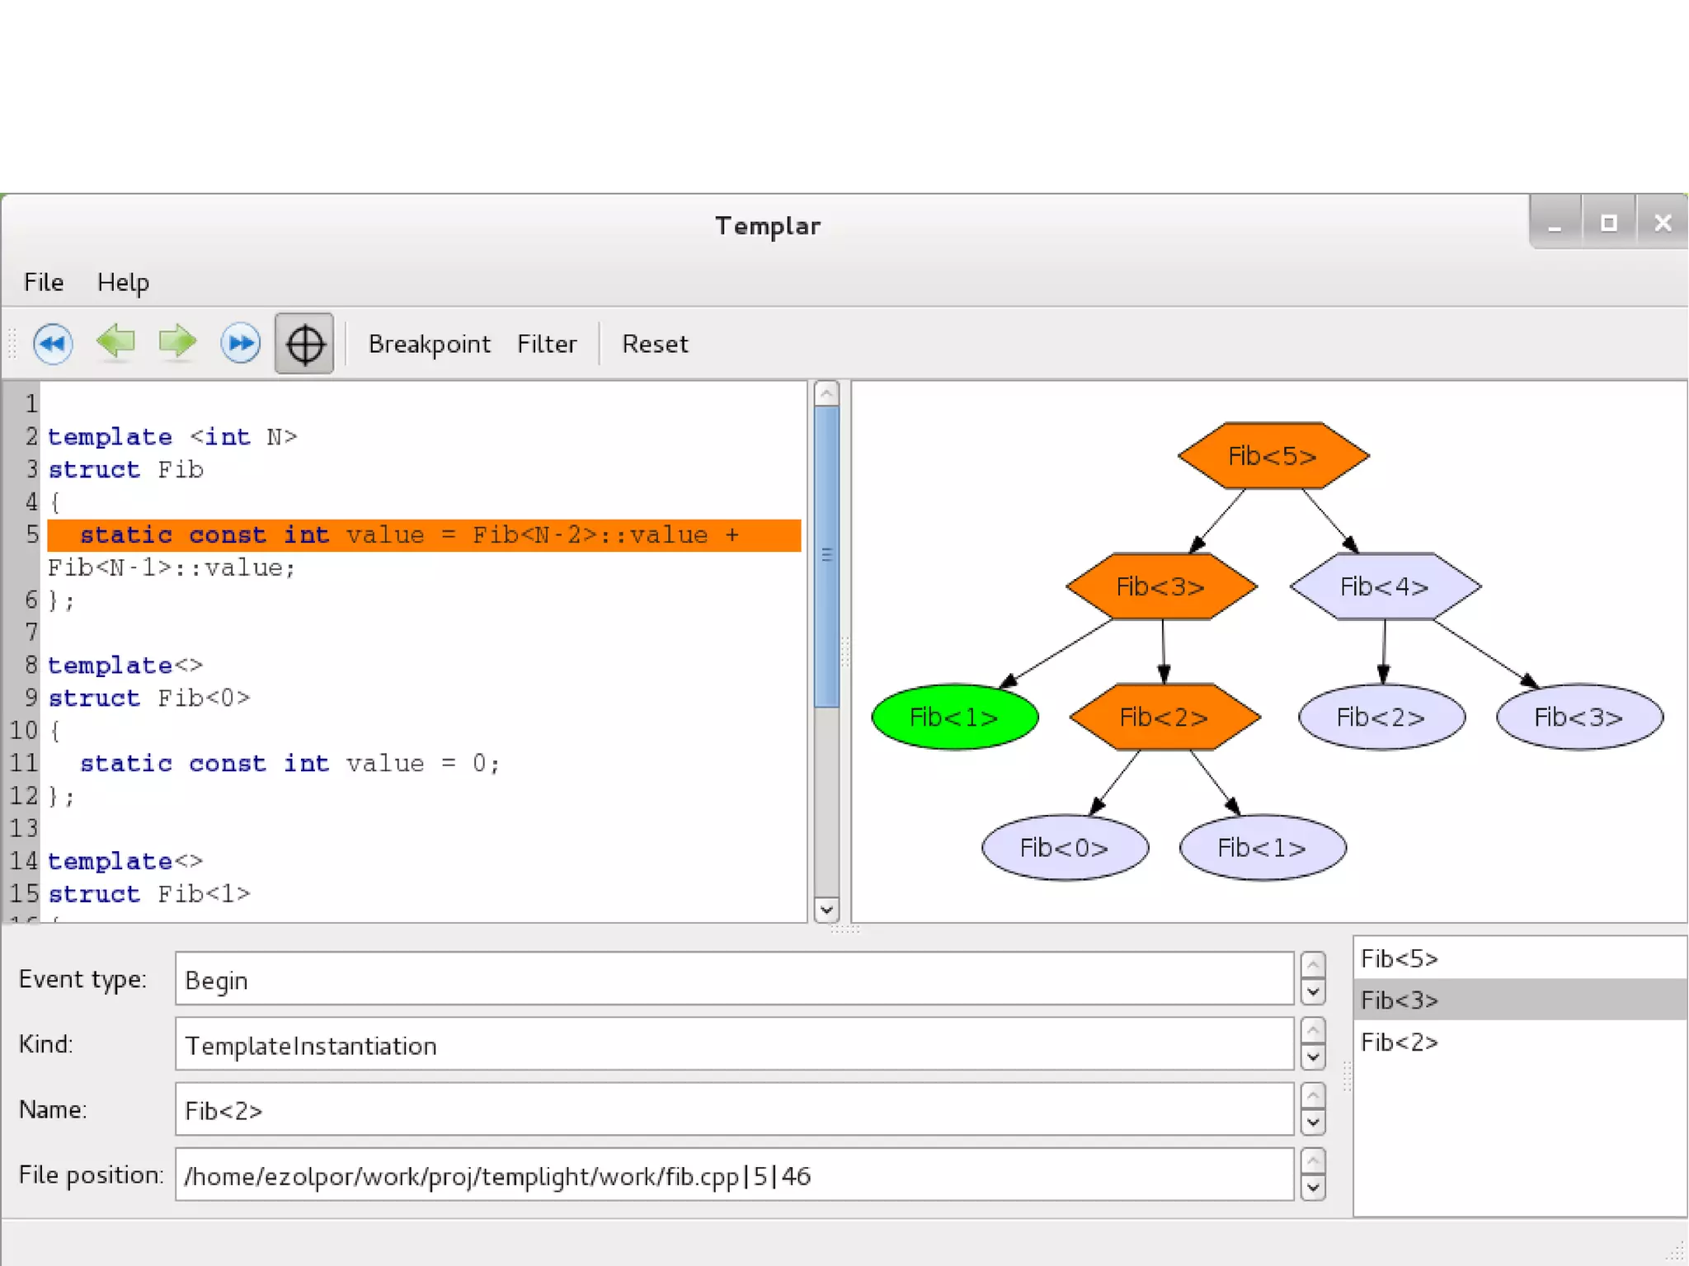Click Event type field down arrow
Image resolution: width=1689 pixels, height=1266 pixels.
tap(1313, 992)
